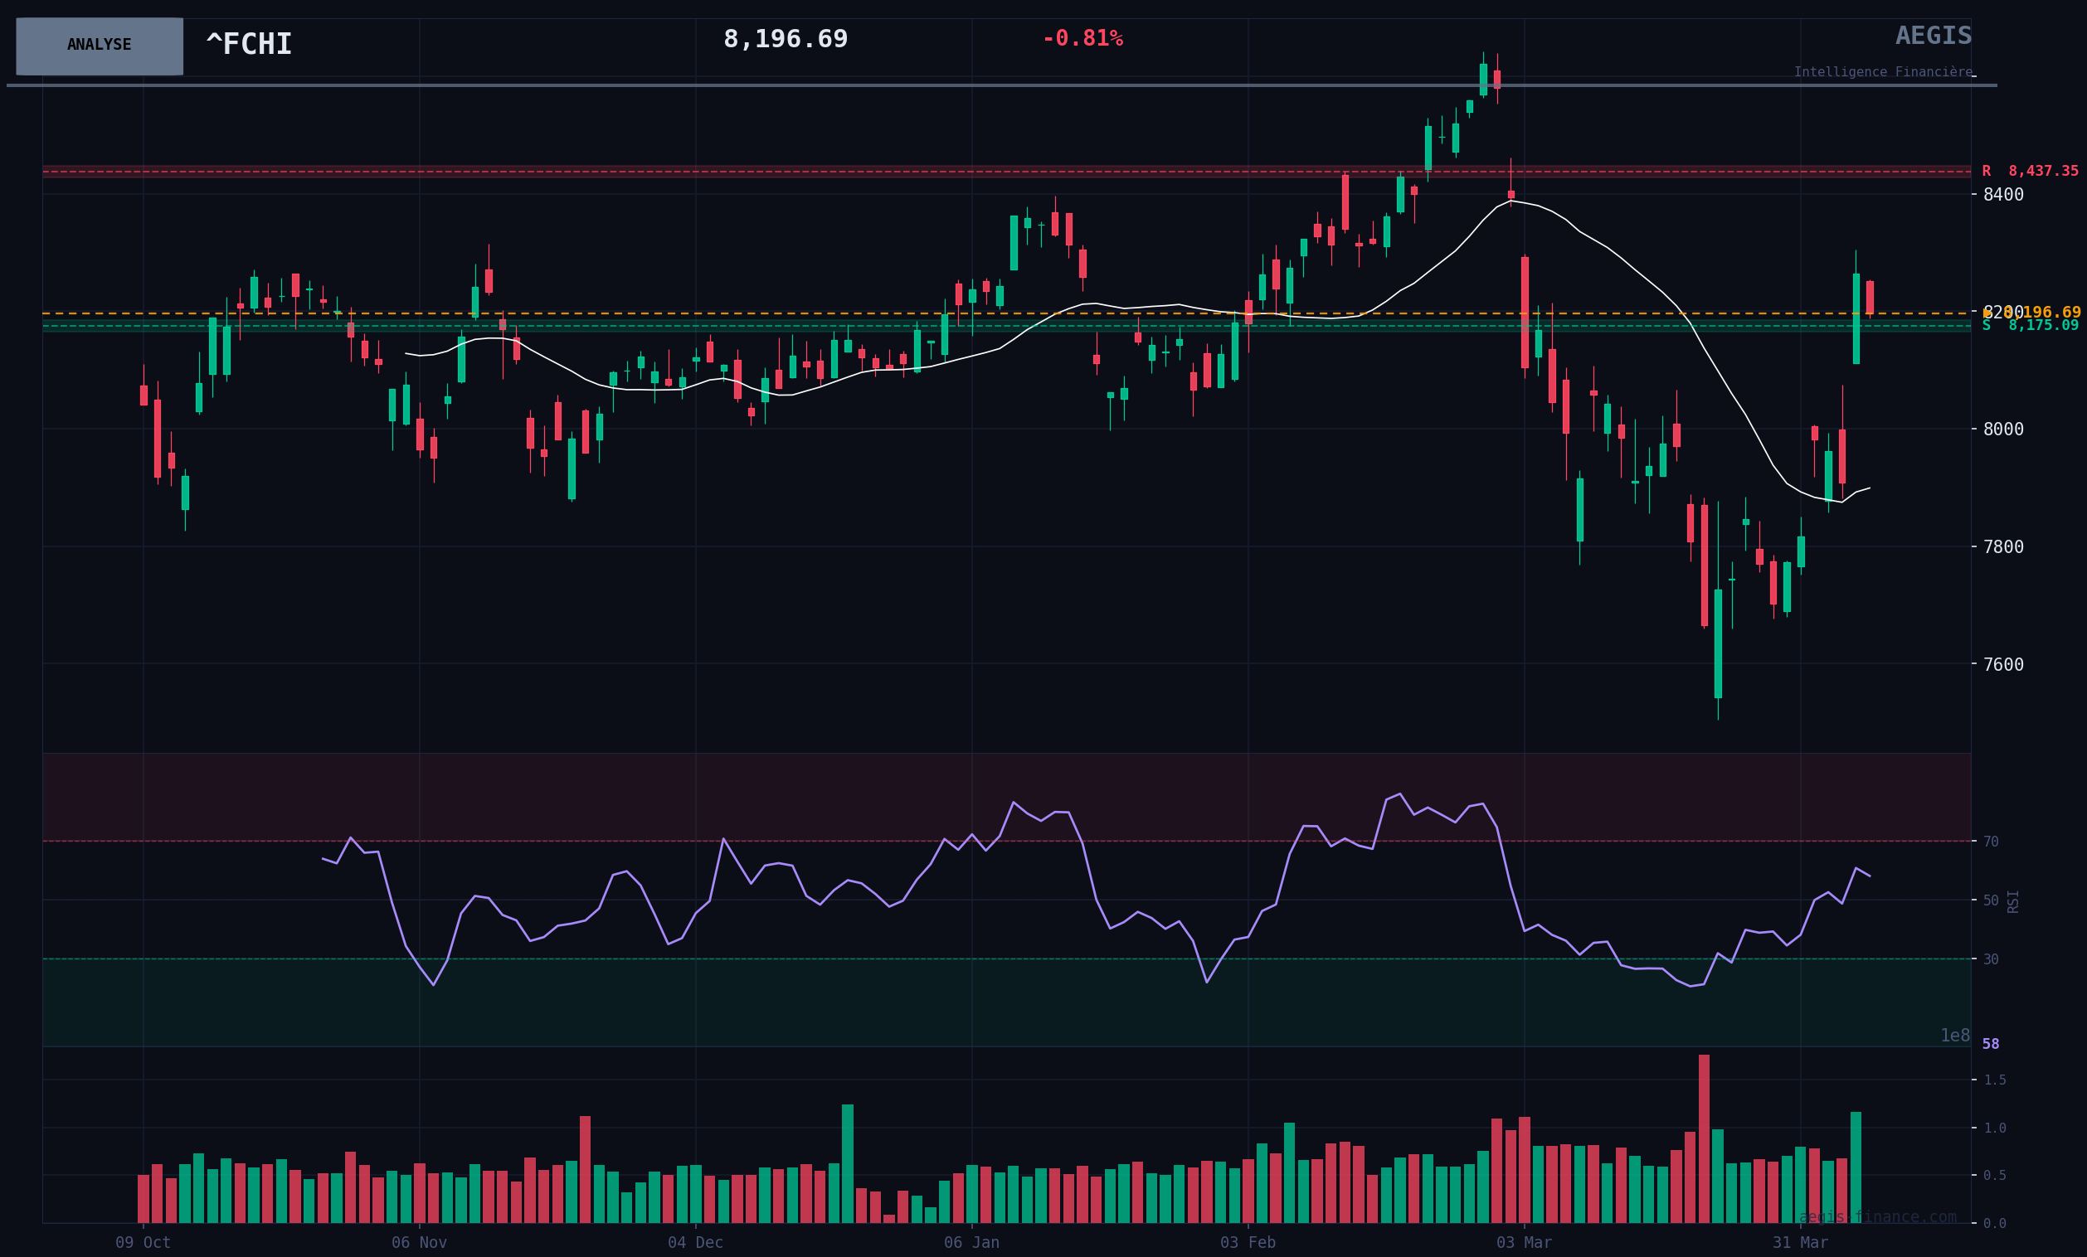Click the current price 8,196.69 header
This screenshot has width=2087, height=1257.
tap(786, 40)
